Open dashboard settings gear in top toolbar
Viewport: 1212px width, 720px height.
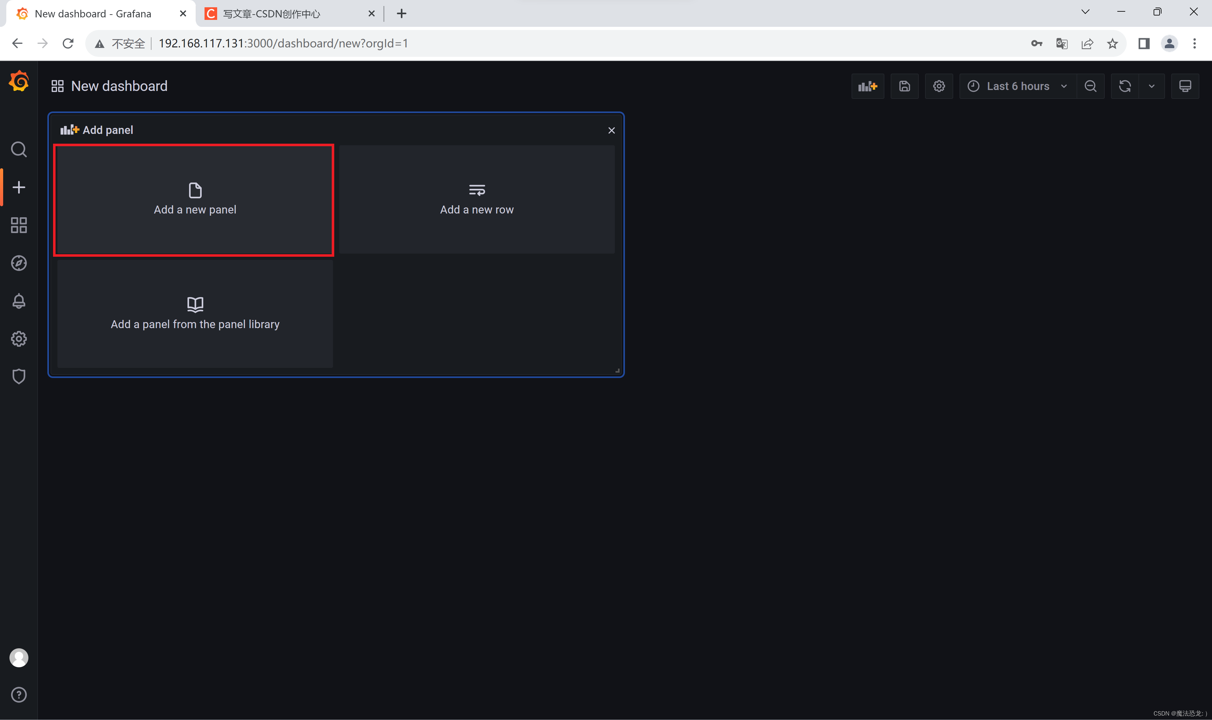point(939,86)
